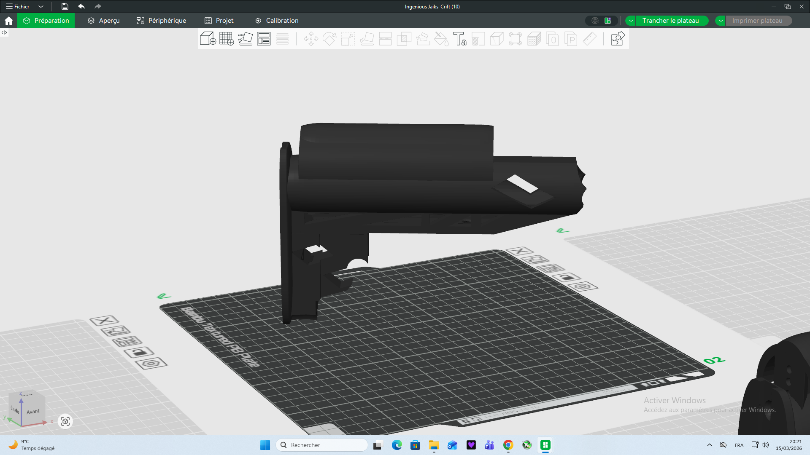Select the Rotate tool icon
The image size is (810, 455).
pyautogui.click(x=329, y=39)
